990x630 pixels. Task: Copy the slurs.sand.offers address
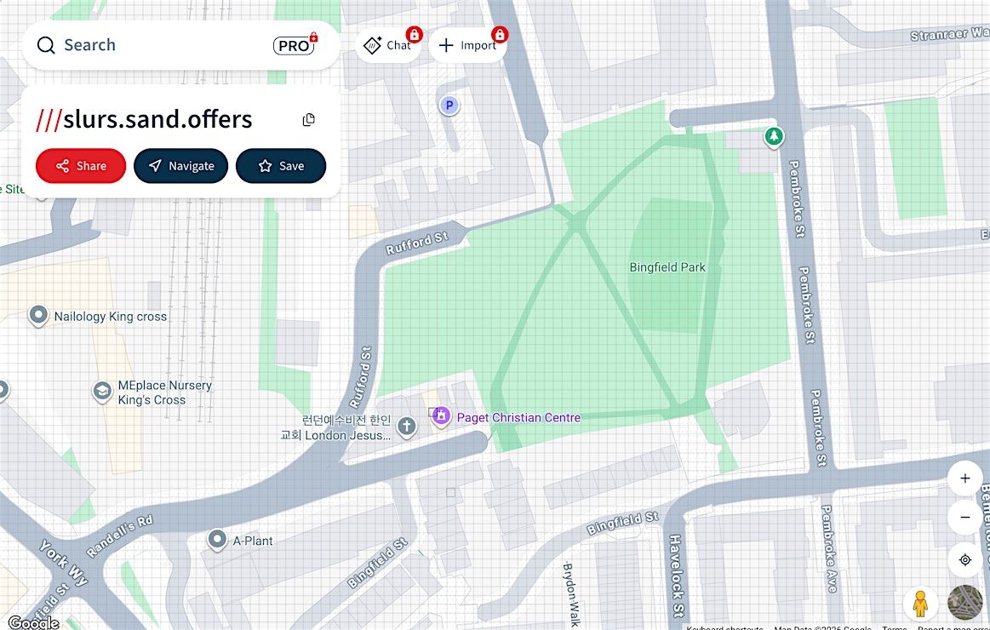[309, 120]
